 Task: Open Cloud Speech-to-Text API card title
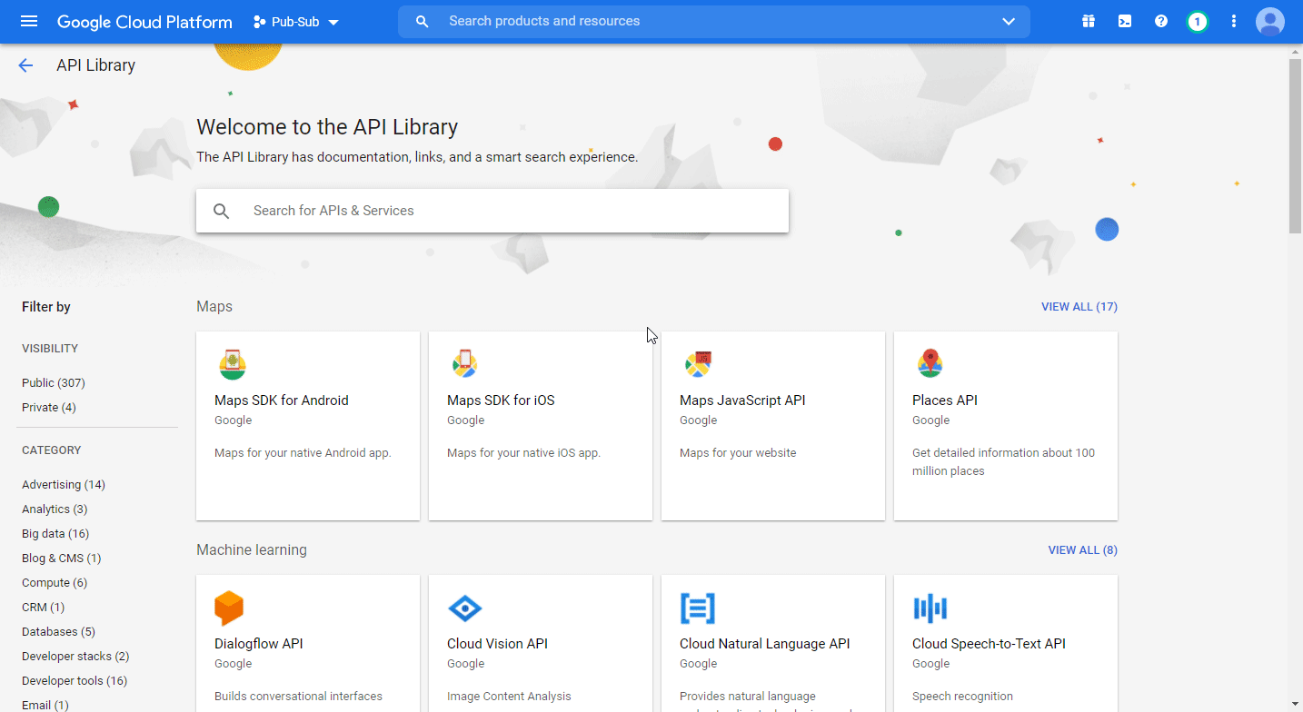pyautogui.click(x=989, y=644)
